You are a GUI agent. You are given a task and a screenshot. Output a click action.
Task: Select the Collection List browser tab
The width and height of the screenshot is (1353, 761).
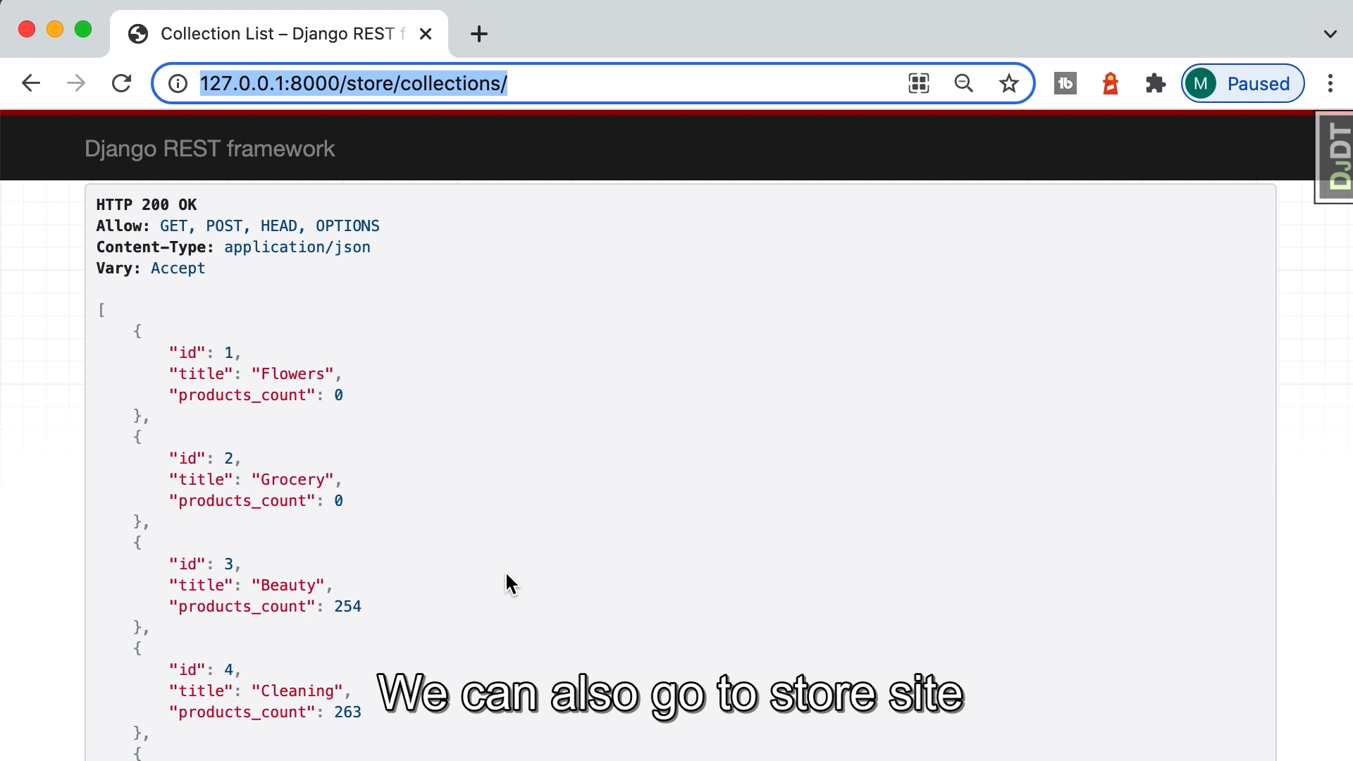coord(268,33)
